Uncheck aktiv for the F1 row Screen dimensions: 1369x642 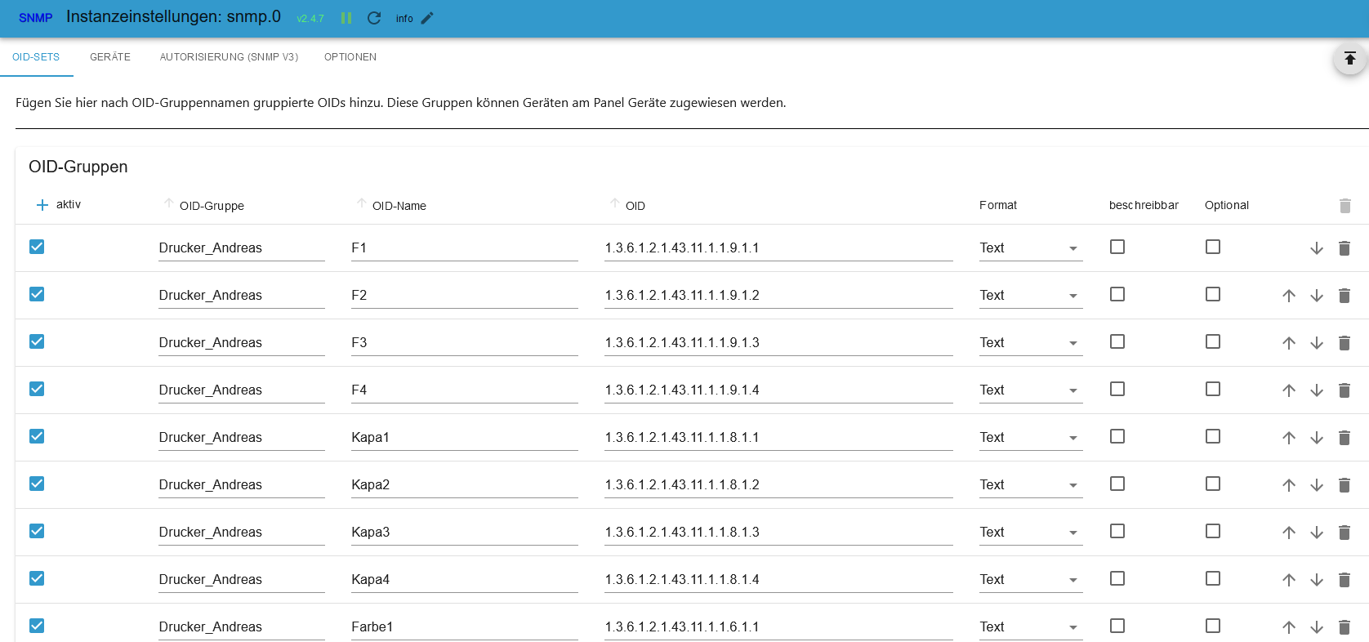tap(37, 247)
